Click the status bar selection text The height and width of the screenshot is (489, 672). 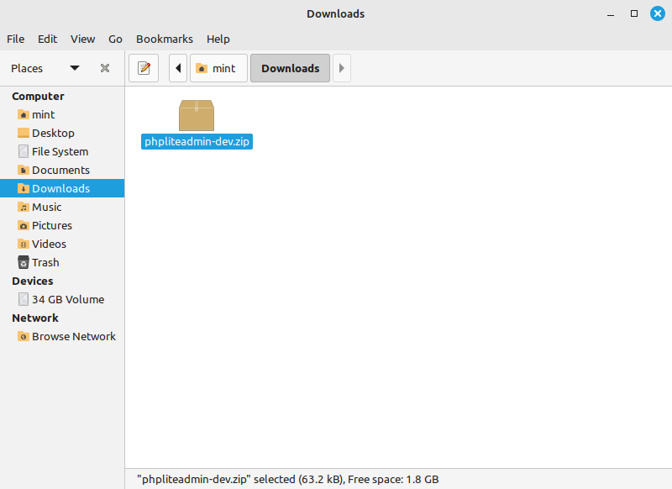[288, 479]
